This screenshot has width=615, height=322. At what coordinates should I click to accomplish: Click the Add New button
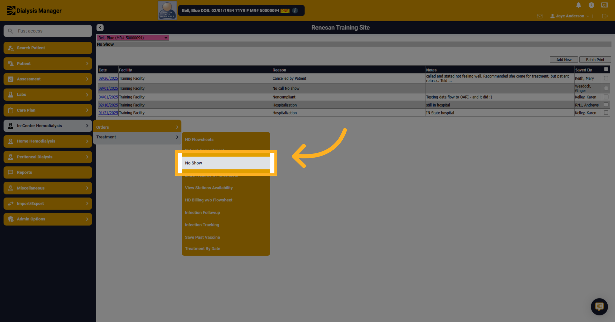(x=564, y=60)
